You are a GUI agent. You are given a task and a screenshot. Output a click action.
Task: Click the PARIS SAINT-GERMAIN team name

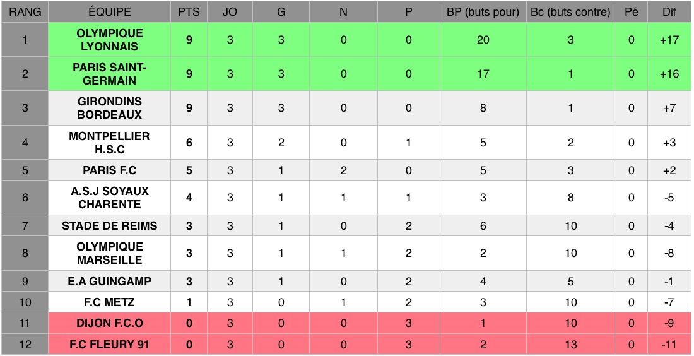109,74
